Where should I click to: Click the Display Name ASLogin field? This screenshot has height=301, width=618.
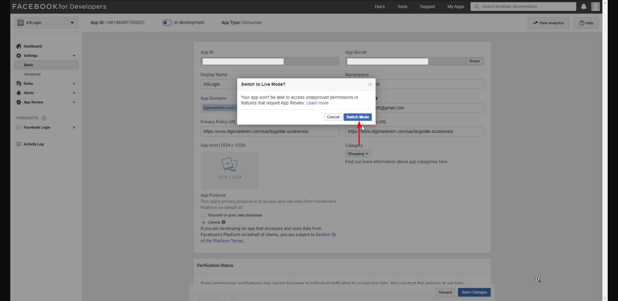pos(219,84)
